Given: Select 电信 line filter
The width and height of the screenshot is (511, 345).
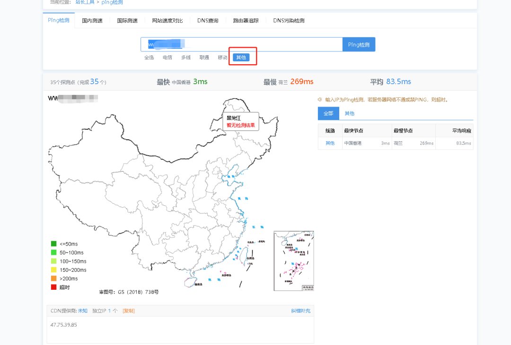Looking at the screenshot, I should (167, 58).
